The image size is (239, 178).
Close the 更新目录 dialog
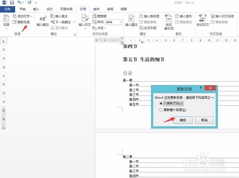coord(210,88)
